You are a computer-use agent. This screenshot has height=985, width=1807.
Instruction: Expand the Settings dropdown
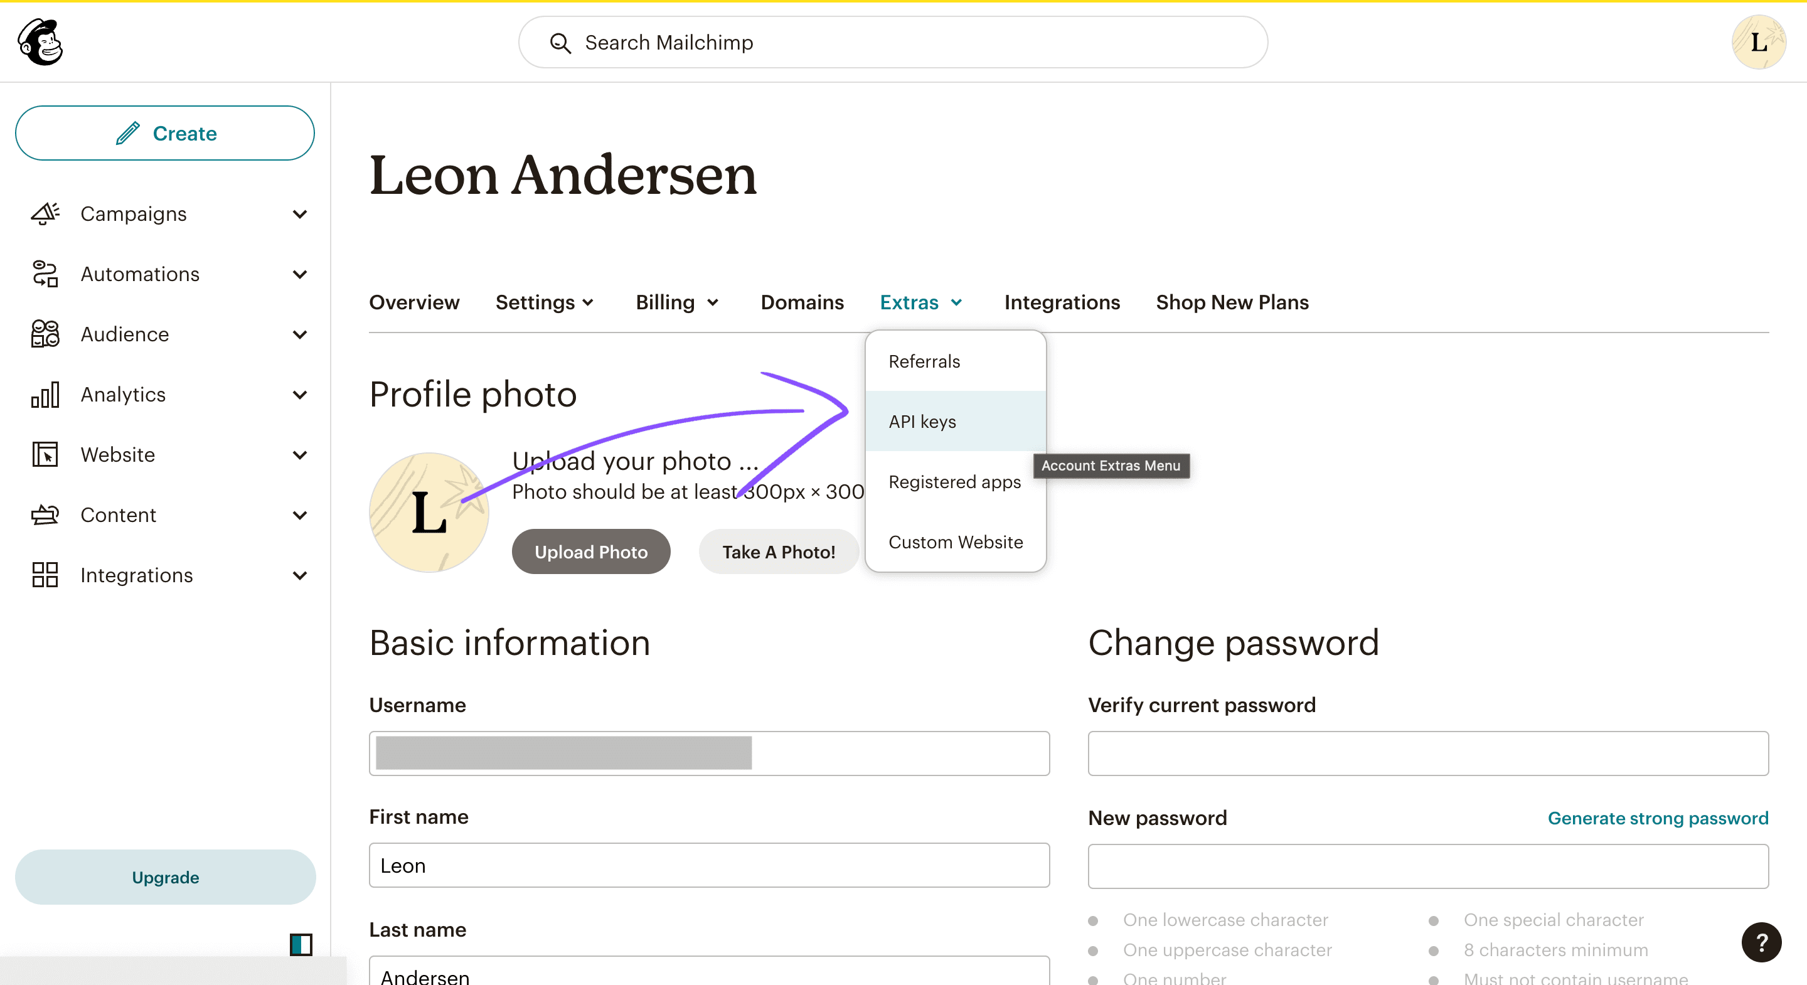pos(545,302)
